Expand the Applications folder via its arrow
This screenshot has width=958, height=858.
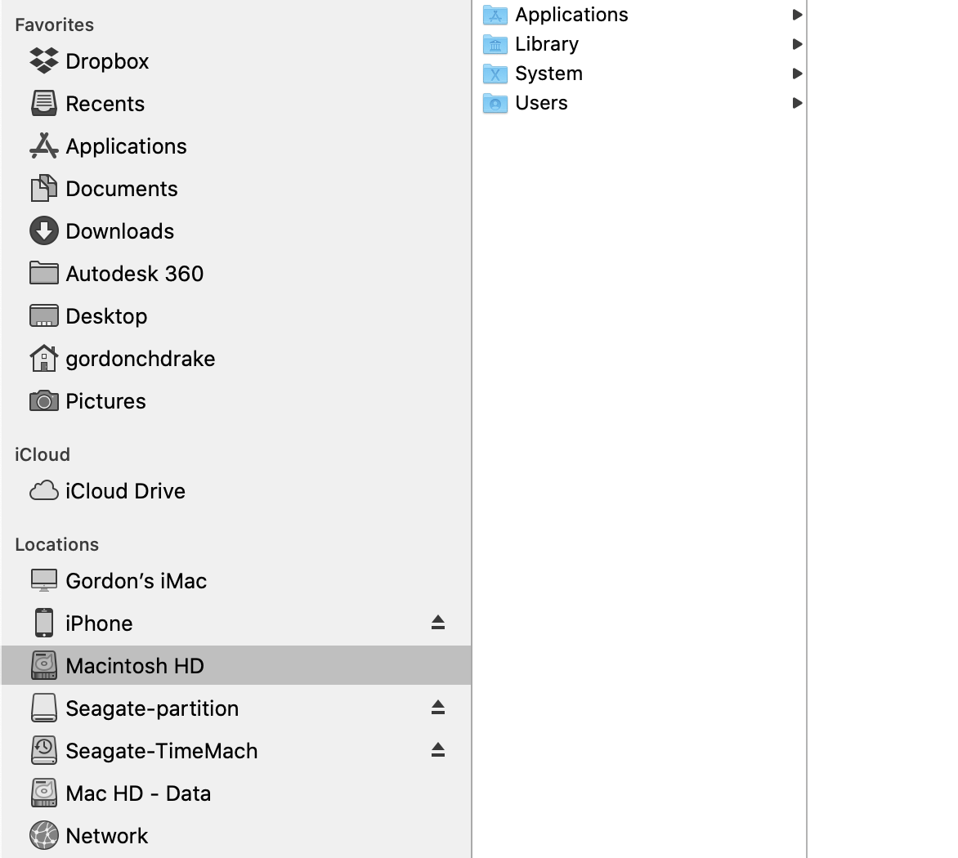(799, 14)
